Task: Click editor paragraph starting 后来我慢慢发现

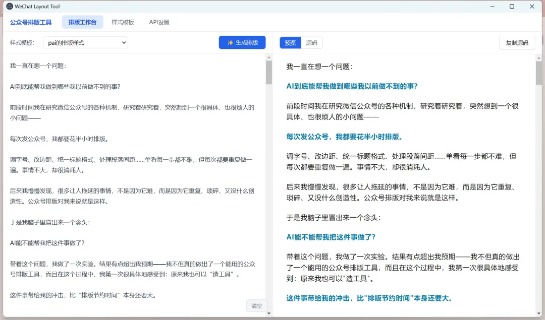Action: click(132, 196)
